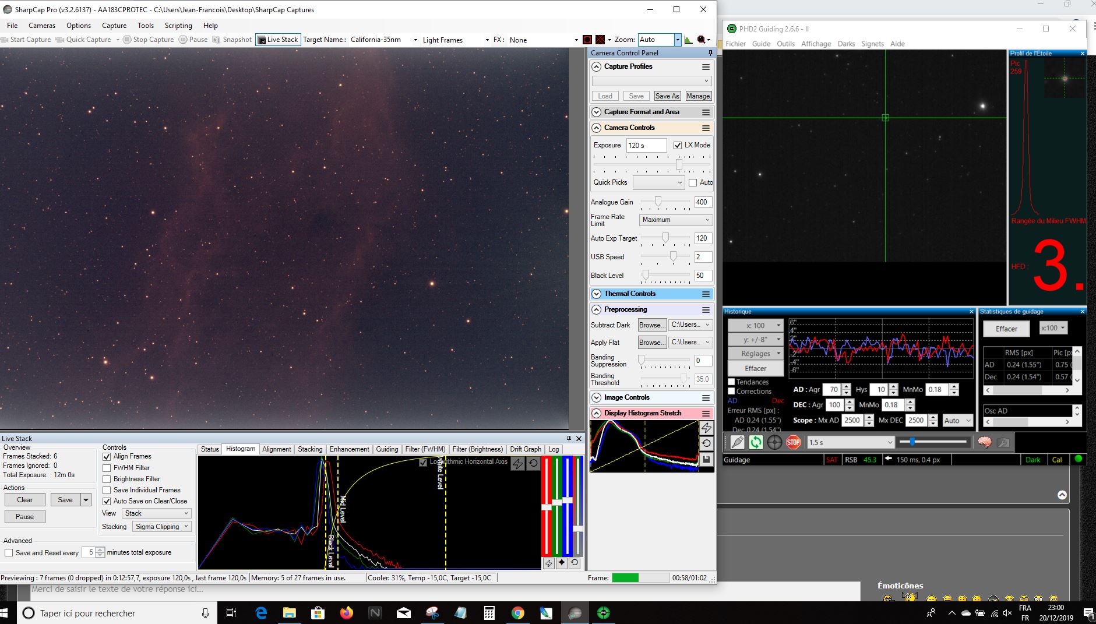Viewport: 1096px width, 624px height.
Task: Toggle the Align Frames checkbox
Action: (107, 457)
